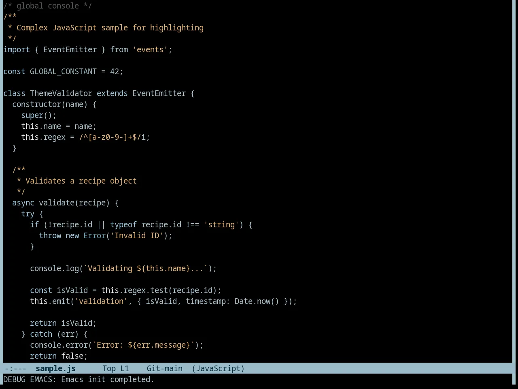This screenshot has width=518, height=389.
Task: Click the 'Invalid ID' error string
Action: point(137,236)
